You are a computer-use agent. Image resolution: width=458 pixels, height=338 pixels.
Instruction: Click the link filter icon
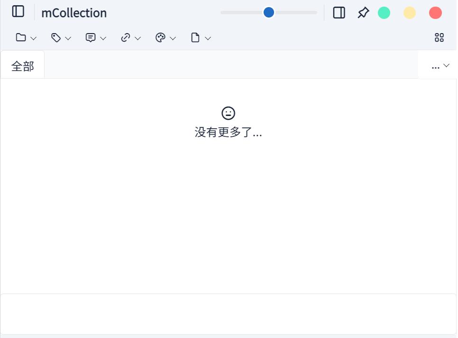[126, 37]
